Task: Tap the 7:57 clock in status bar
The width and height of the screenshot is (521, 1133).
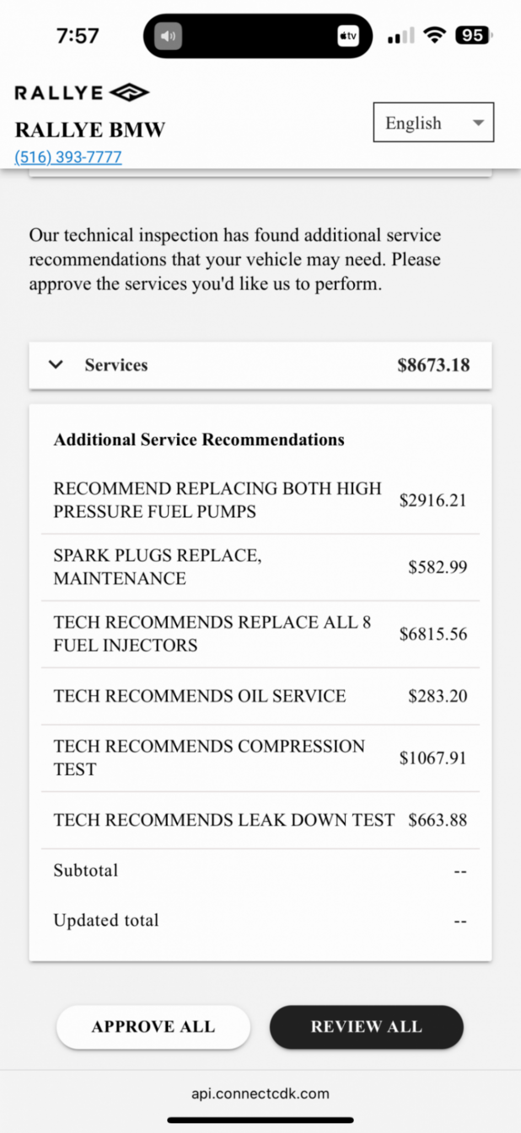Action: pos(78,36)
